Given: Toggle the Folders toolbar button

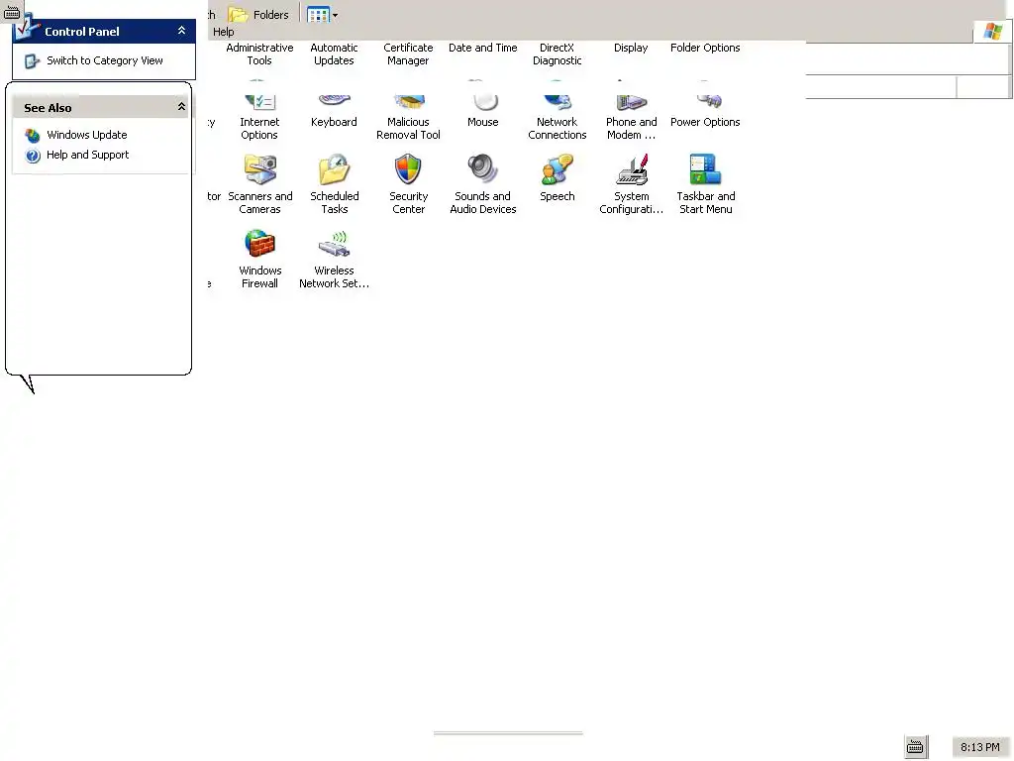Looking at the screenshot, I should click(x=258, y=14).
